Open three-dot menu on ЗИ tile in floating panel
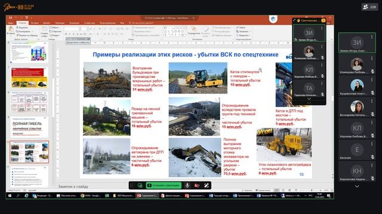The width and height of the screenshot is (382, 214). 322,28
